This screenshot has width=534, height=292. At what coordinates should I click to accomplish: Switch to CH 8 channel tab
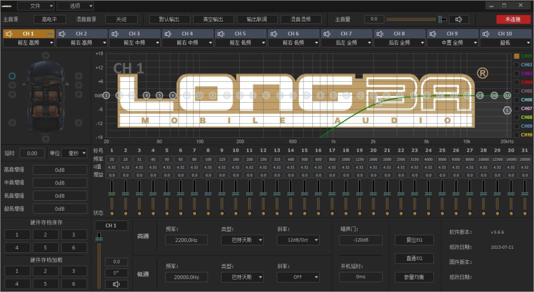[x=399, y=34]
